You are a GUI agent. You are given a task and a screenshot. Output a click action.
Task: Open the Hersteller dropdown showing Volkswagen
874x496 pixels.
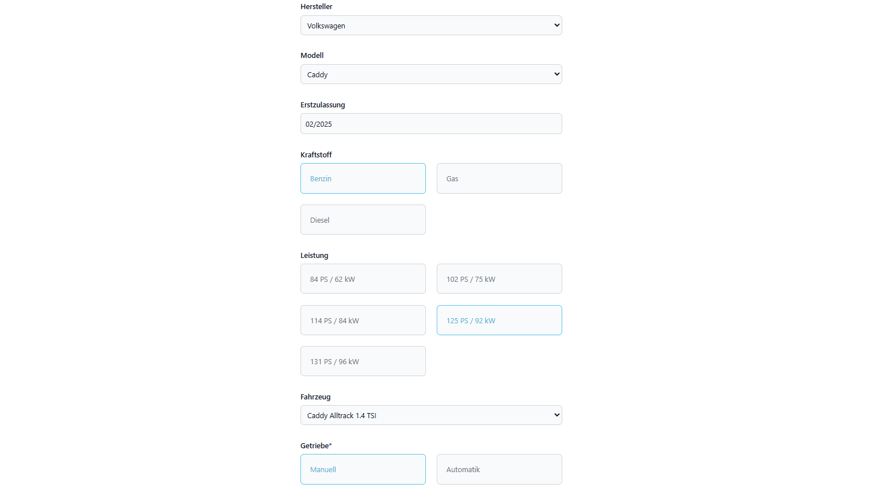pos(430,26)
